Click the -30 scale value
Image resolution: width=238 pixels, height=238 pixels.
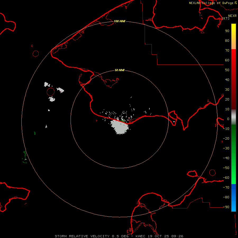[x=226, y=148]
